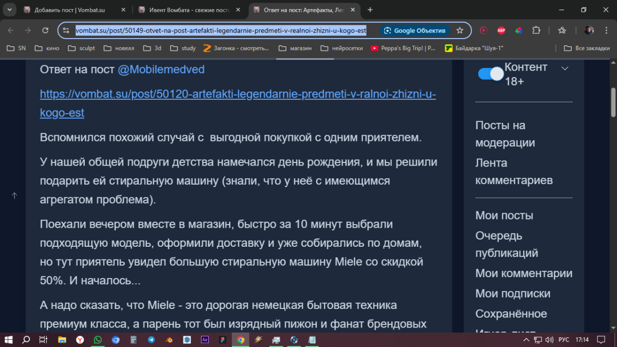Open 'Очередь публикаций' in sidebar
This screenshot has width=617, height=347.
507,244
